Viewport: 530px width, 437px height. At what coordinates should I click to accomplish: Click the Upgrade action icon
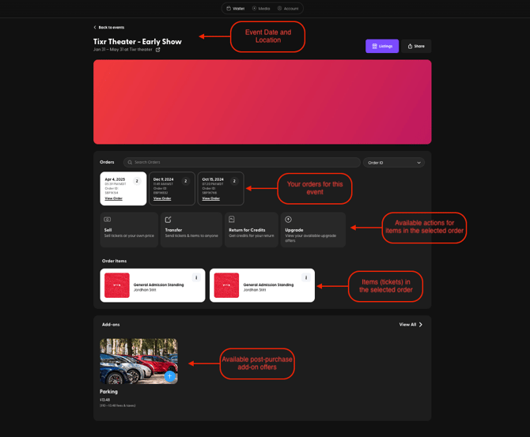pos(289,220)
